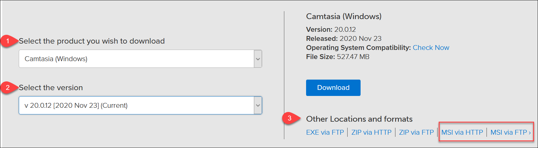The width and height of the screenshot is (538, 148).
Task: Click the EXE via FTP link
Action: coord(325,132)
